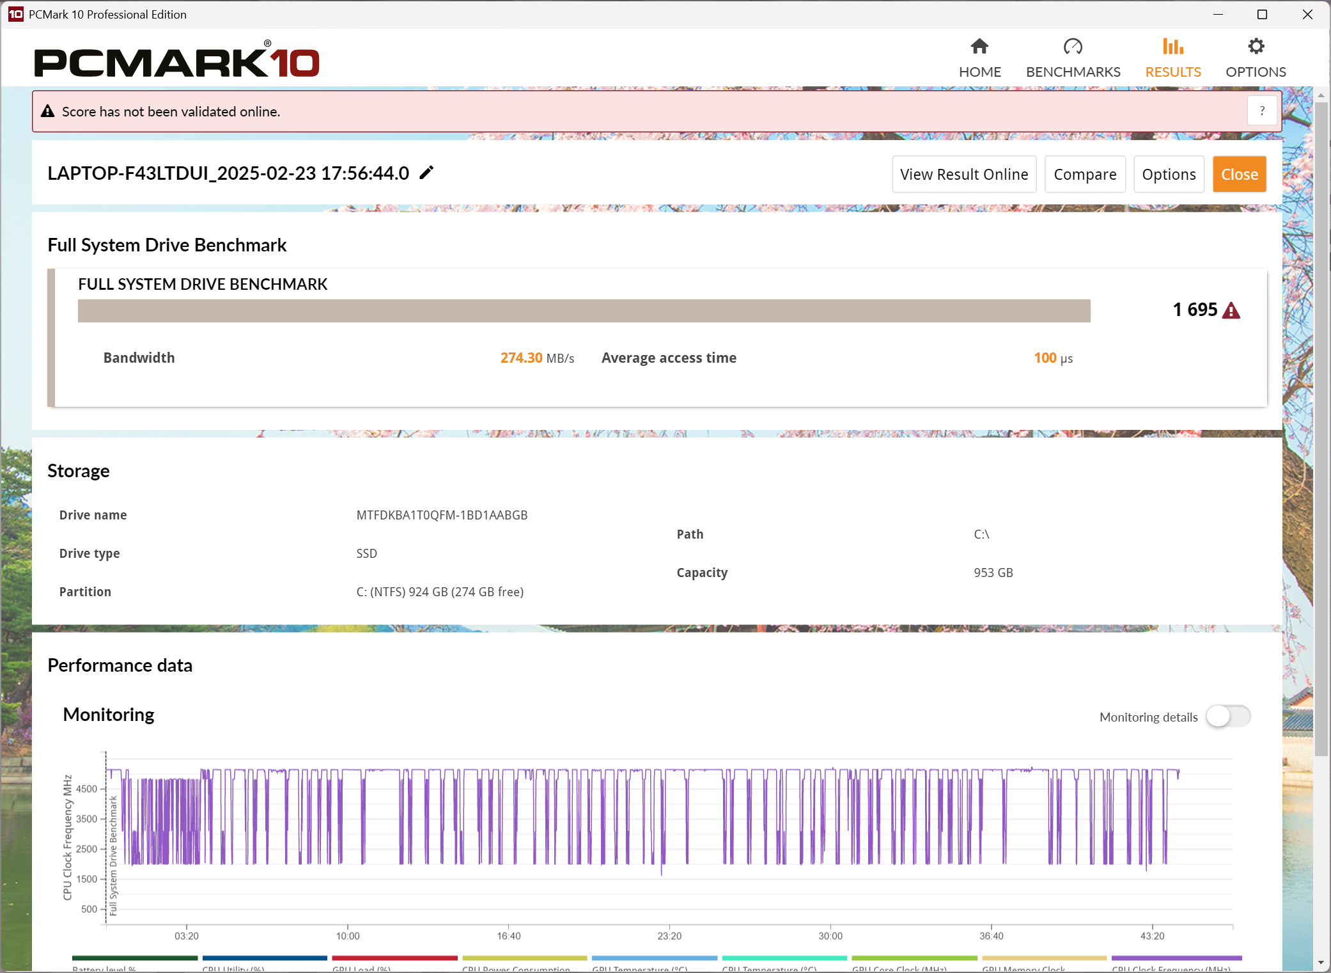Close the result with orange Close button
1331x973 pixels.
point(1239,174)
